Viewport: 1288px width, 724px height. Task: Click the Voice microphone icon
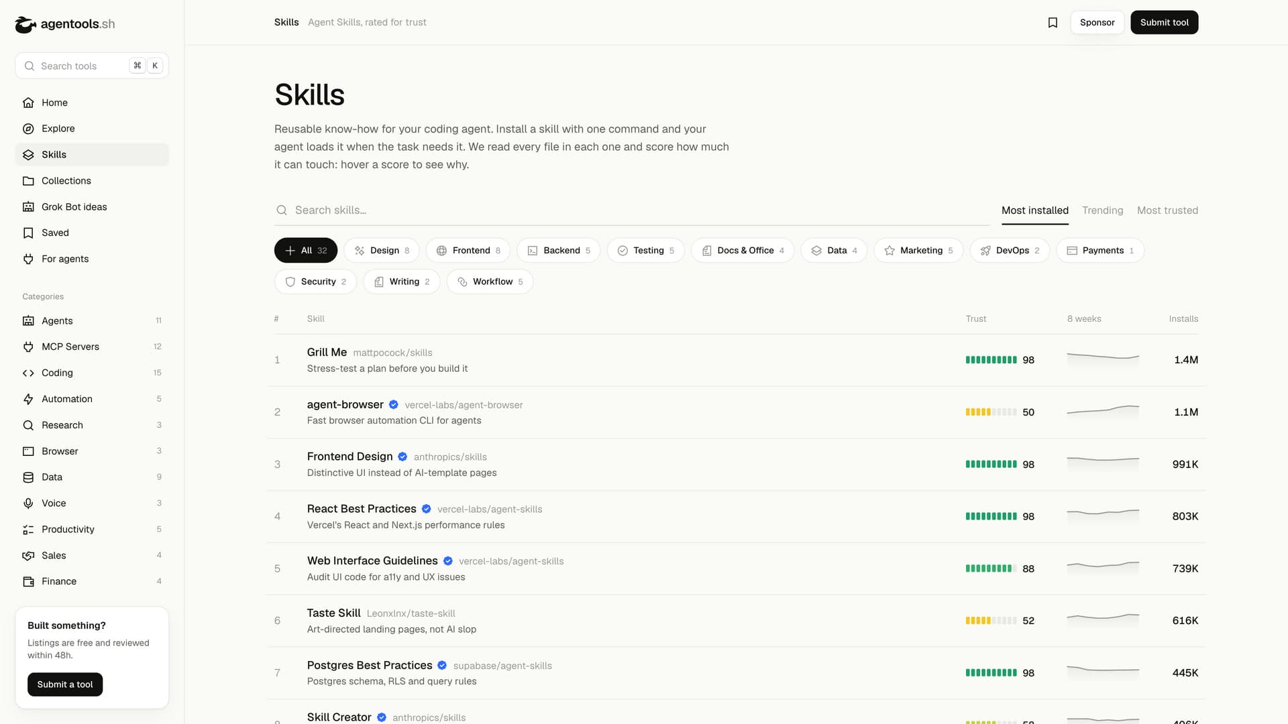click(28, 503)
